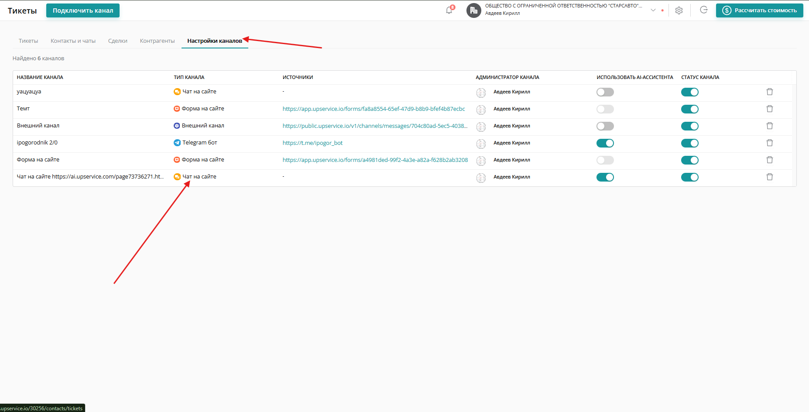
Task: Click administrator avatar in ai.upservice.com chat row
Action: (x=481, y=178)
